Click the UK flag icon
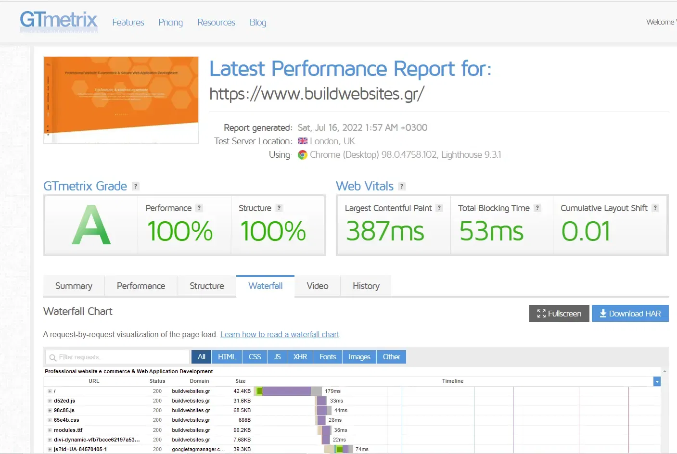The image size is (677, 454). (302, 141)
